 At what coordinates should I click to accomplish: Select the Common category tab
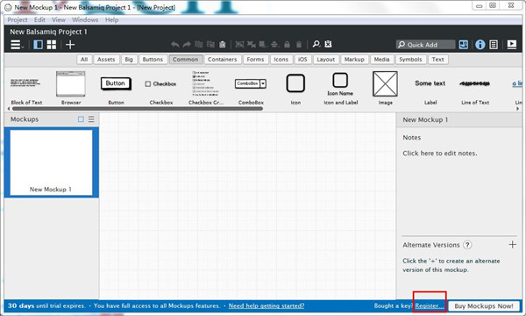tap(186, 60)
